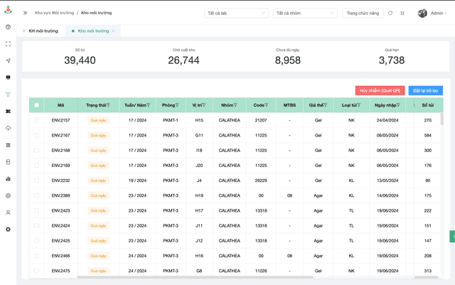The image size is (455, 285).
Task: Filter the Loại túi column
Action: pyautogui.click(x=358, y=105)
